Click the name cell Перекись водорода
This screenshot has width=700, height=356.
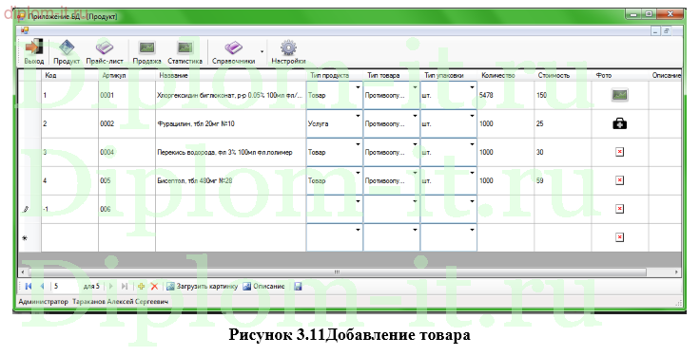coord(231,152)
